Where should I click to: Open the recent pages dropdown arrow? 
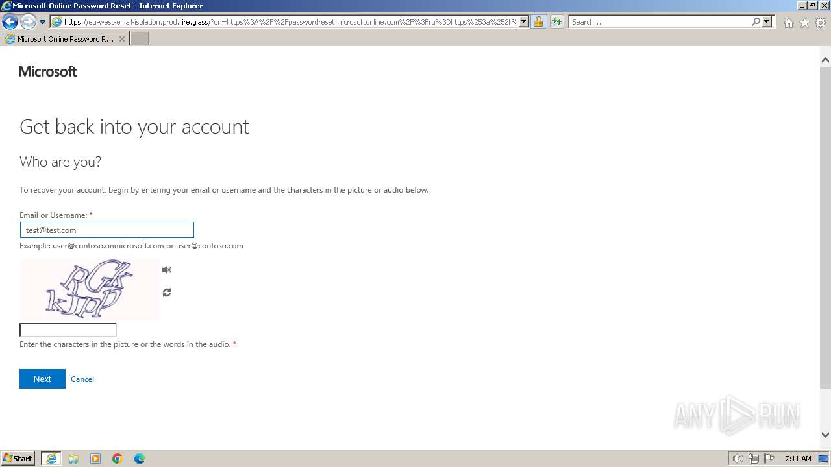pos(43,21)
